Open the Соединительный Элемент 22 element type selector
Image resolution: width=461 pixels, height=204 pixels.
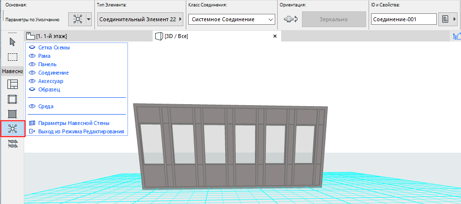[140, 19]
